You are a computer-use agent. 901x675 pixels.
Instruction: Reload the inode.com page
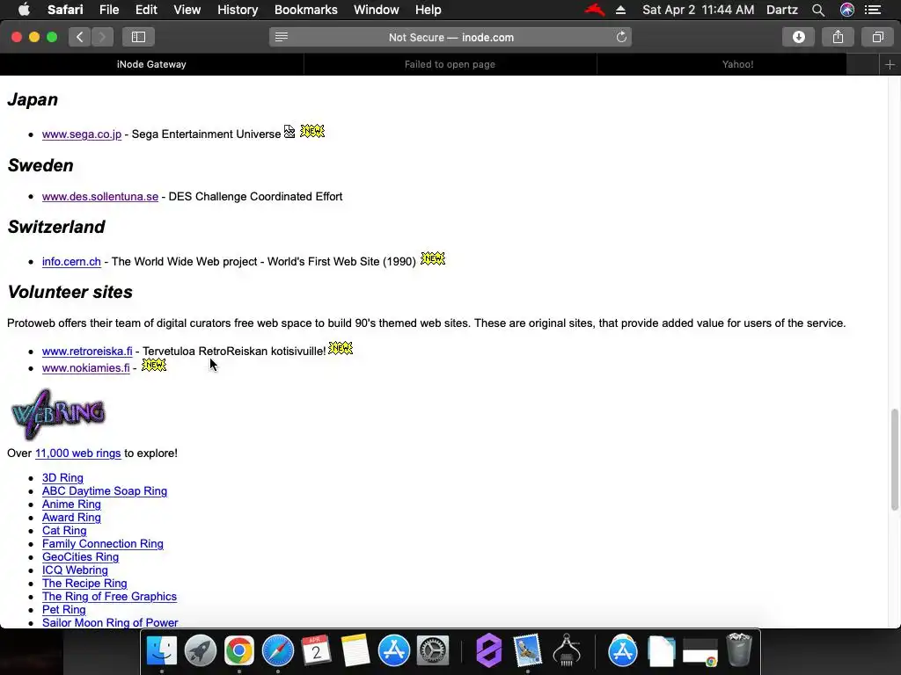[x=621, y=37]
